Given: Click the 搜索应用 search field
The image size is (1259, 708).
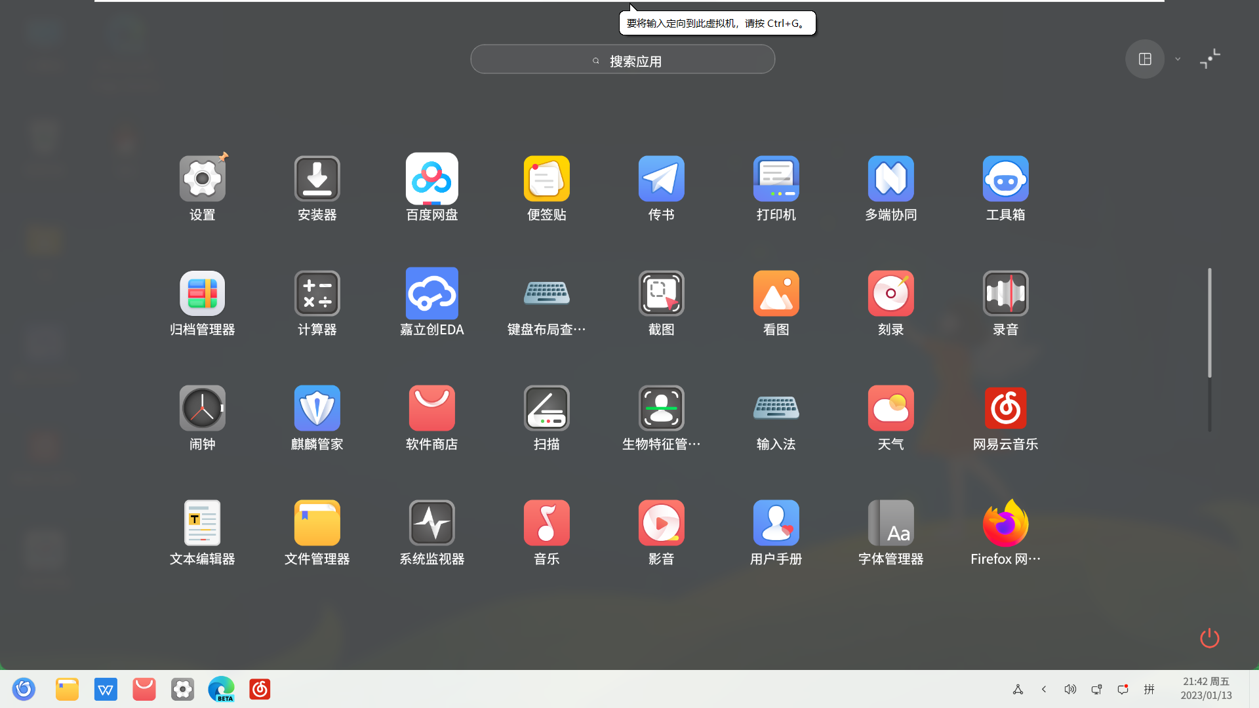Looking at the screenshot, I should click(x=622, y=60).
